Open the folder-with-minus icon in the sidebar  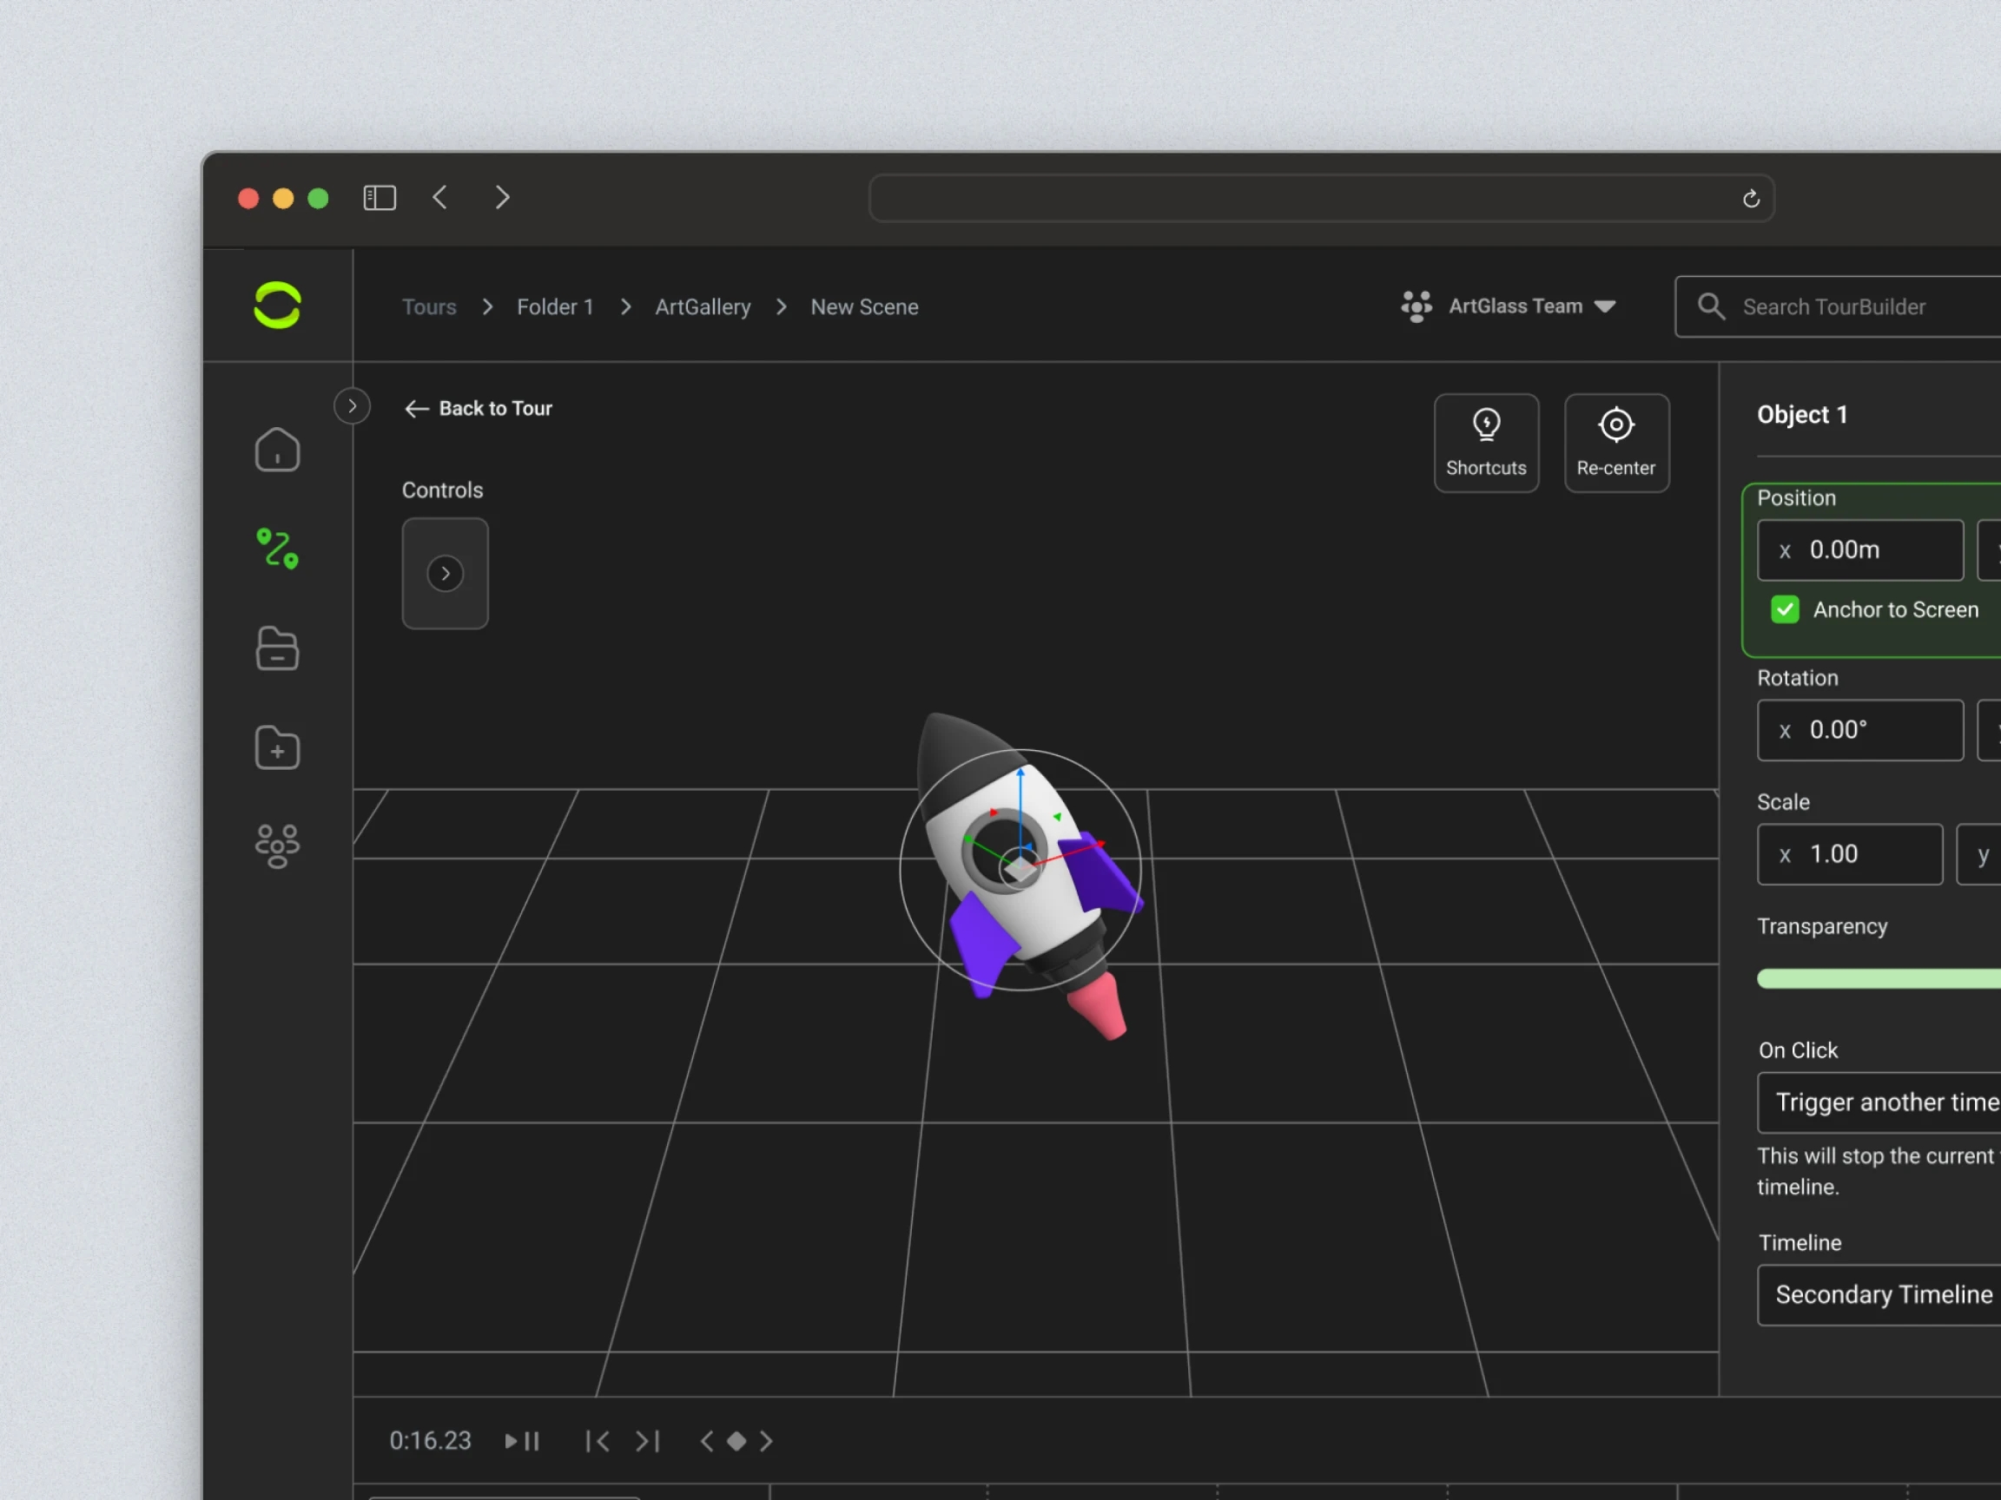[277, 648]
